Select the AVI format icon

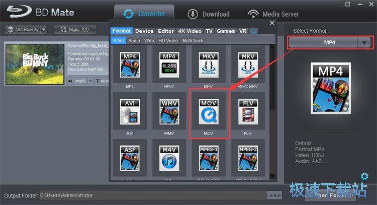[130, 111]
